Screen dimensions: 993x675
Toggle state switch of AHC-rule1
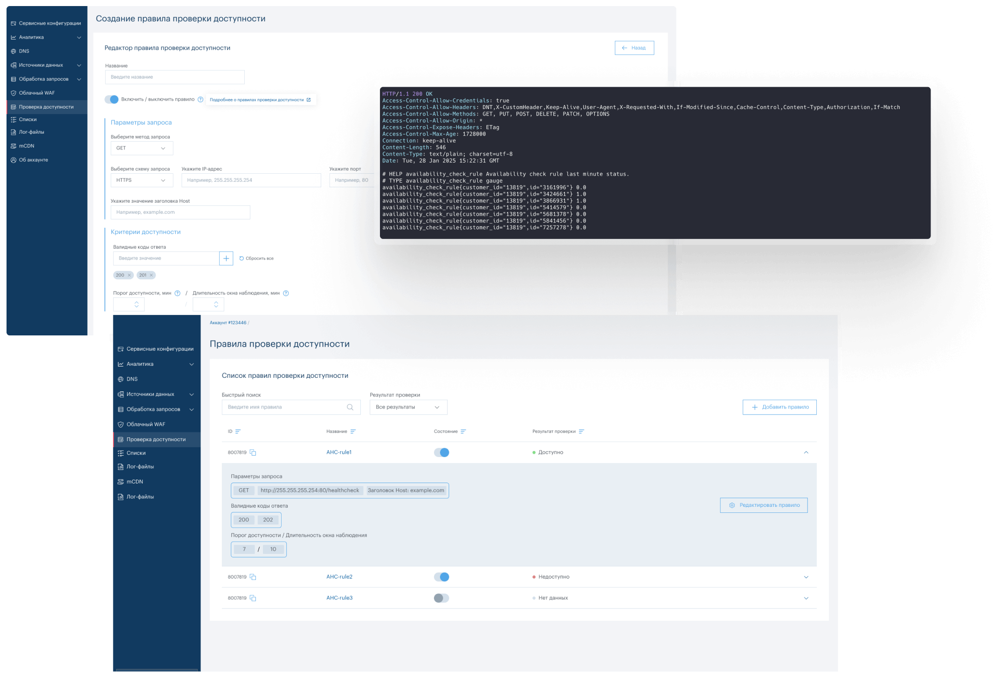[441, 452]
